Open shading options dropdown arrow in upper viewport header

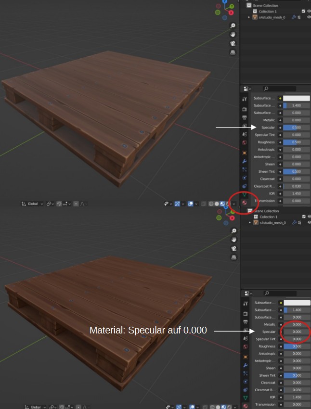tap(234, 204)
